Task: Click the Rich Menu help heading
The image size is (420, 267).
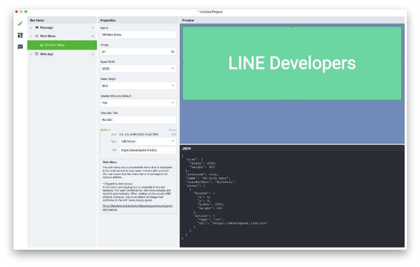Action: pyautogui.click(x=110, y=162)
